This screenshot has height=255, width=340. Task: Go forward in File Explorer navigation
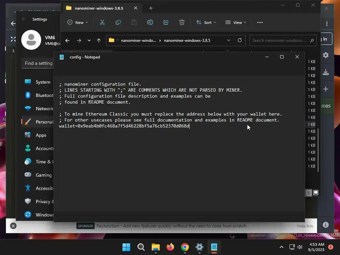click(79, 41)
